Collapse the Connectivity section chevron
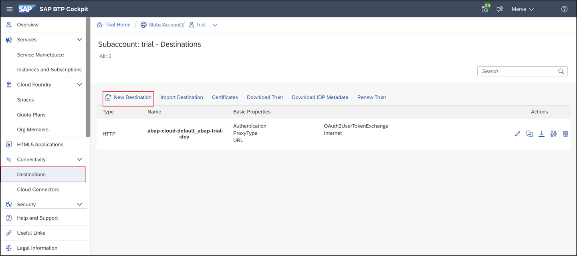 click(80, 159)
